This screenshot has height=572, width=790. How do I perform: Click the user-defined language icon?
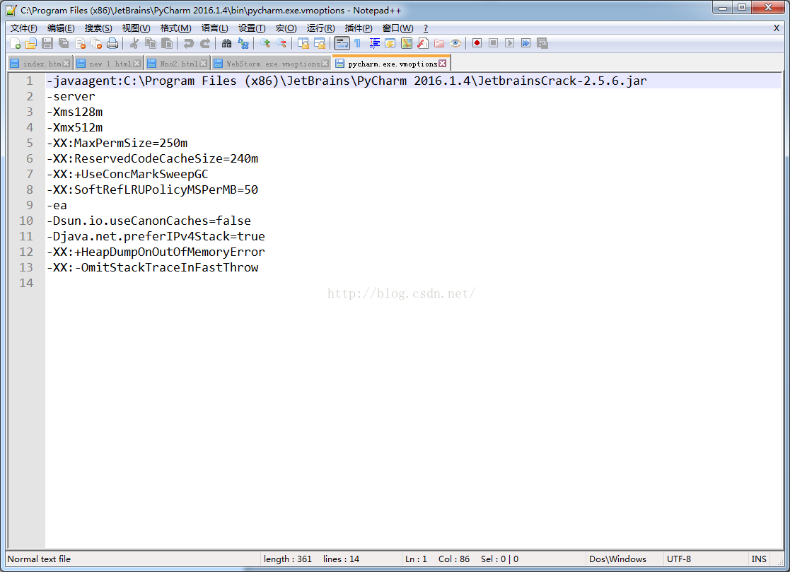pyautogui.click(x=390, y=44)
